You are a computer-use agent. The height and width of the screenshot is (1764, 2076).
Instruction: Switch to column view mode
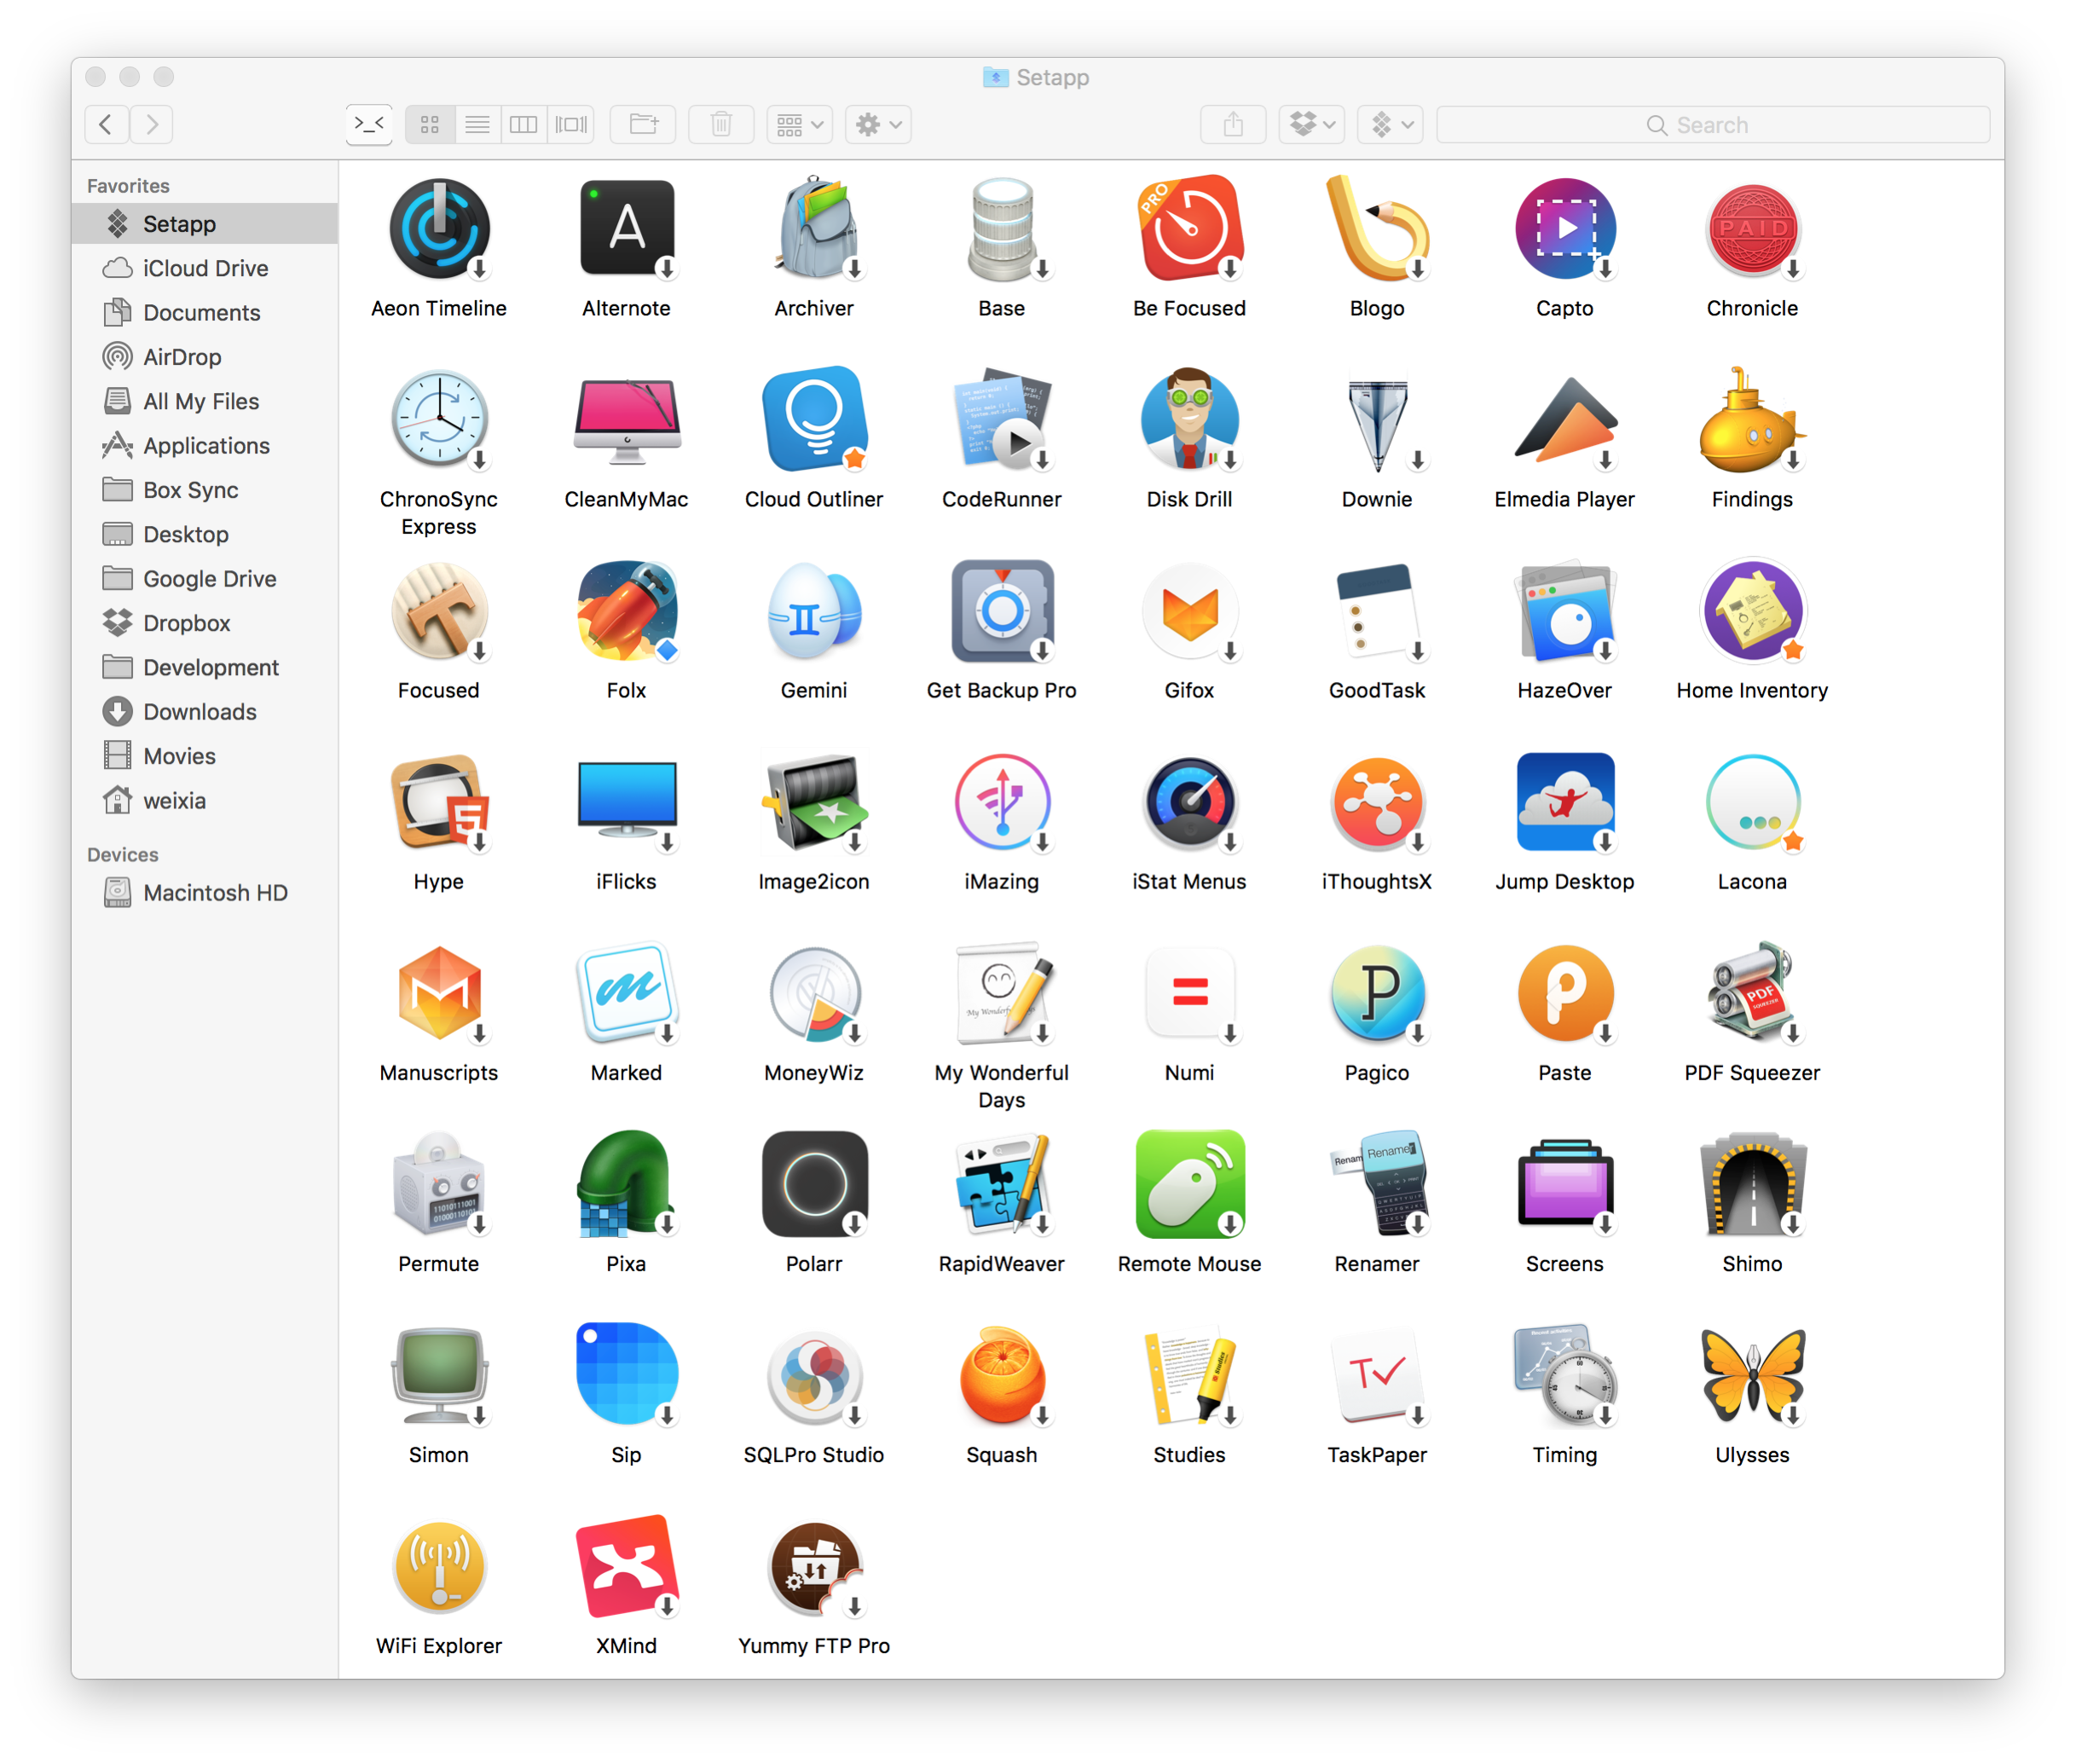(x=524, y=125)
